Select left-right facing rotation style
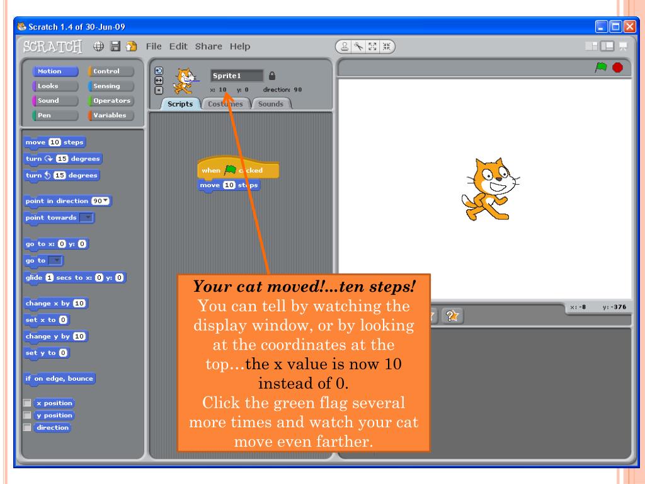Viewport: 645px width, 484px height. coord(159,81)
